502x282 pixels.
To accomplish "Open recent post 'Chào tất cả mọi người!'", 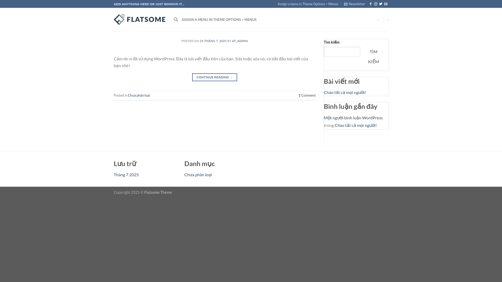I will click(345, 92).
